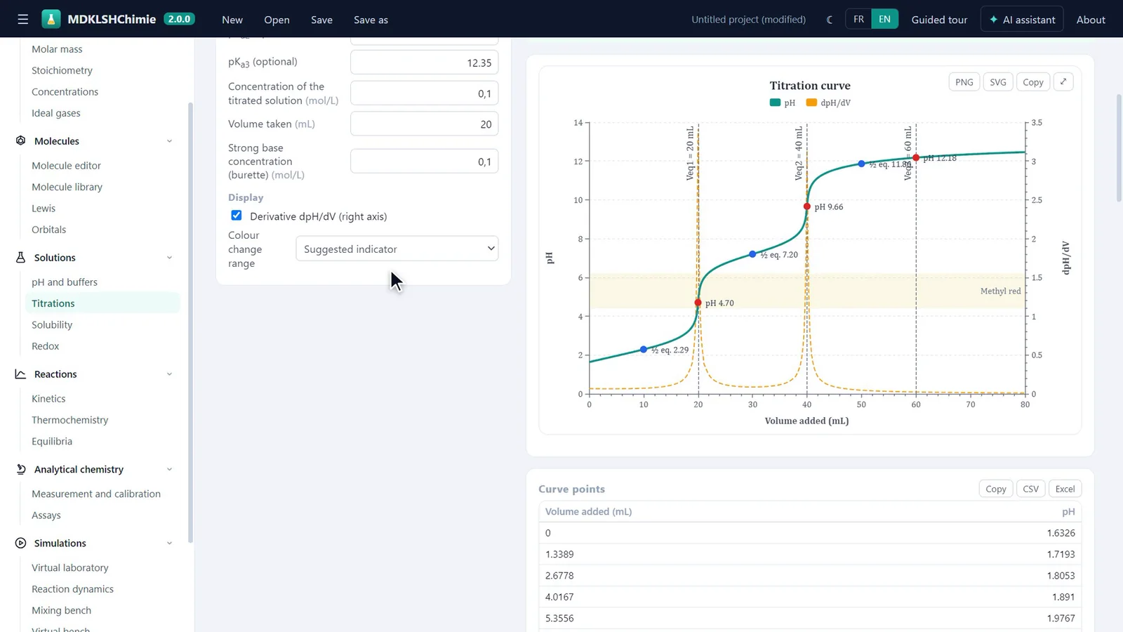Click the Solutions section flask icon
Viewport: 1123px width, 632px height.
coord(20,257)
